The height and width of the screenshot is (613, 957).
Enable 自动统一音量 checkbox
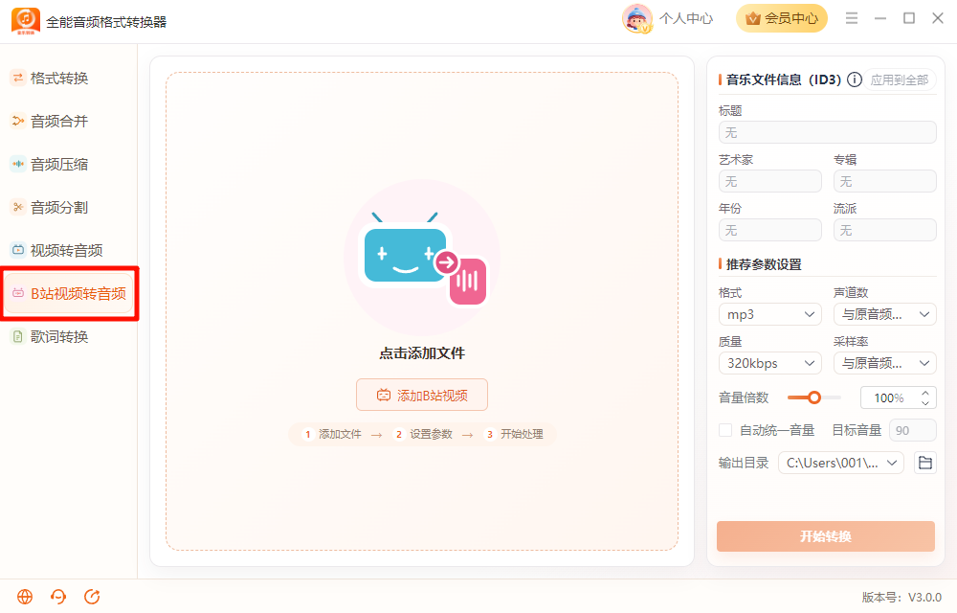click(725, 430)
